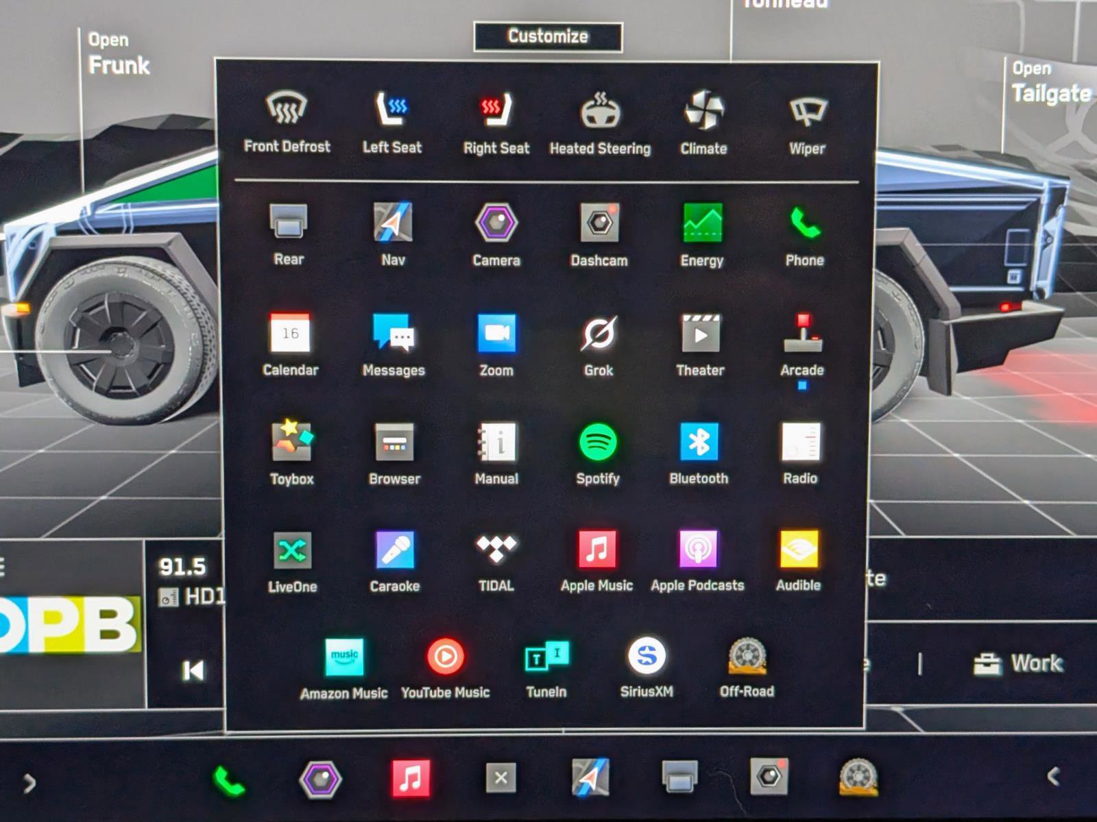Open the Messages app
This screenshot has width=1097, height=822.
pos(394,345)
